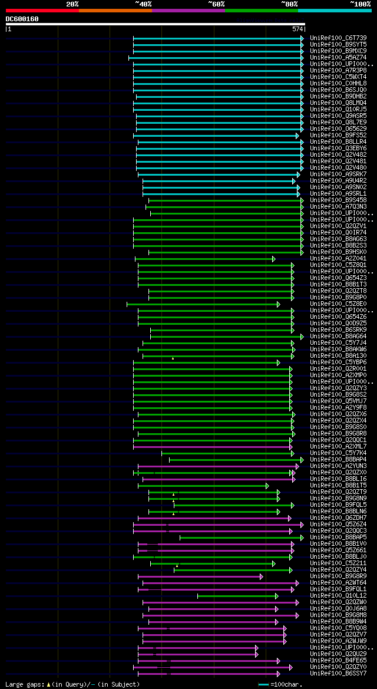
Task: Click the purple ~60% identity legend segment
Action: tap(188, 10)
